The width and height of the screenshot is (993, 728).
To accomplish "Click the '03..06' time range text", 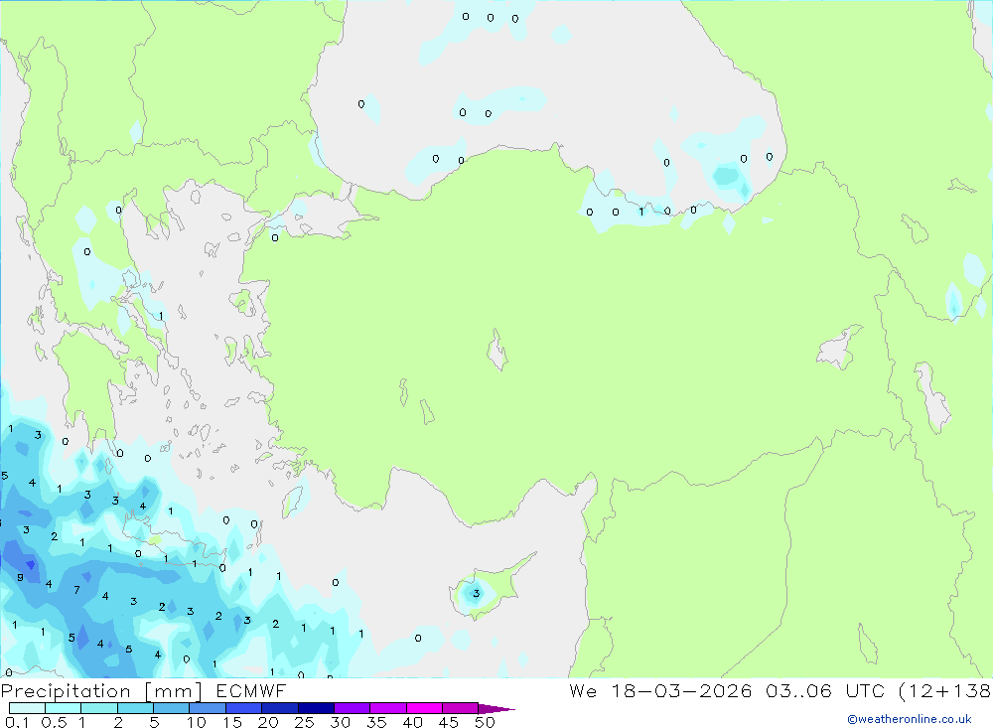I will pyautogui.click(x=798, y=690).
